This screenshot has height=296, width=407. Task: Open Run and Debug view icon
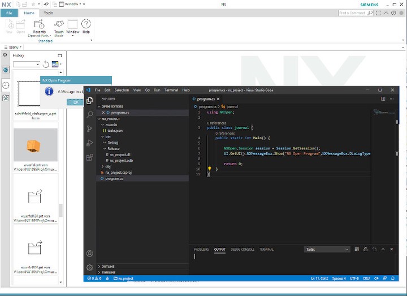point(90,143)
